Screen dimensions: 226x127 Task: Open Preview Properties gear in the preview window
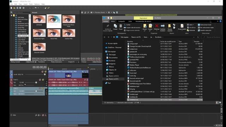coord(82,13)
